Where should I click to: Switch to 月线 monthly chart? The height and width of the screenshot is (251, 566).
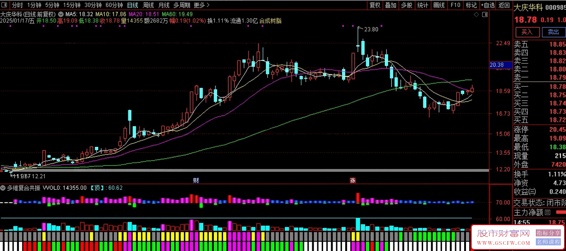[x=164, y=5]
